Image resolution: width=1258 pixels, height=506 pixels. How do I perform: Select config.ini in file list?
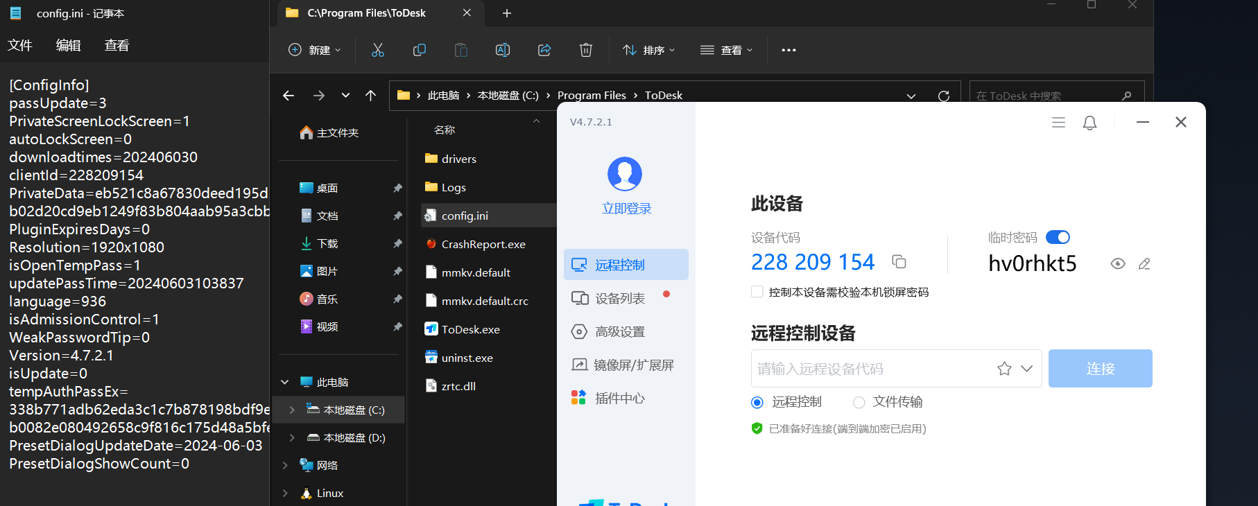pyautogui.click(x=488, y=216)
